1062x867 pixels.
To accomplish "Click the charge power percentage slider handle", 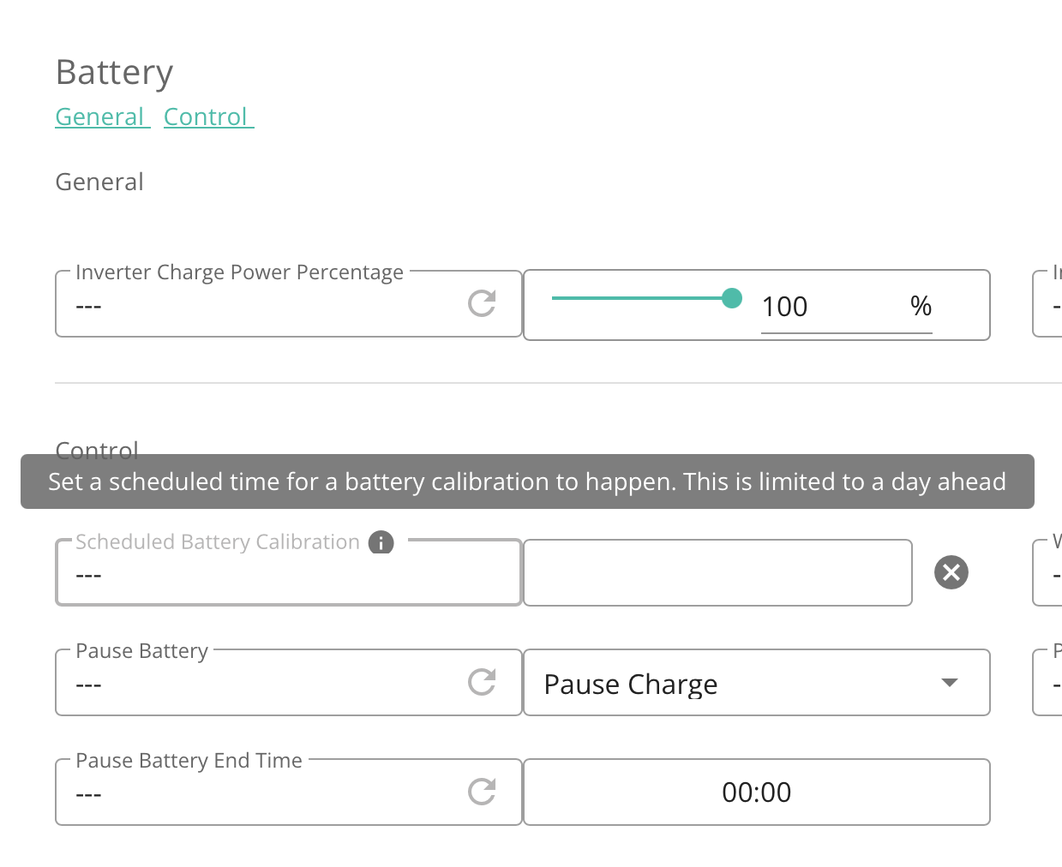I will [732, 298].
